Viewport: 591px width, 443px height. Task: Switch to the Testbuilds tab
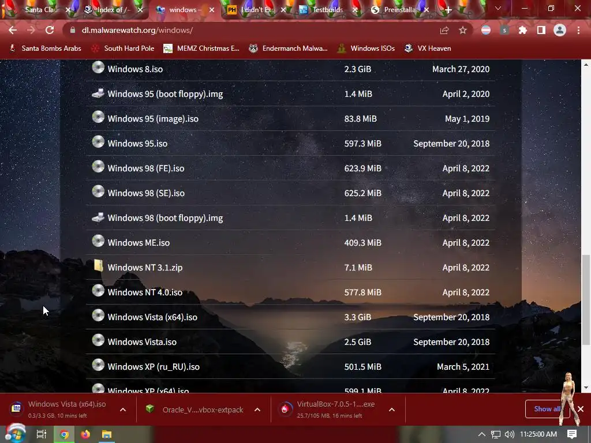327,10
